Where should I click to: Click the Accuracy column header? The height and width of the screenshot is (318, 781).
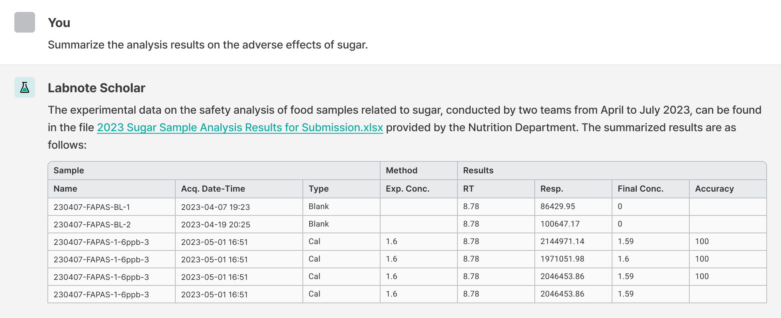click(x=714, y=189)
